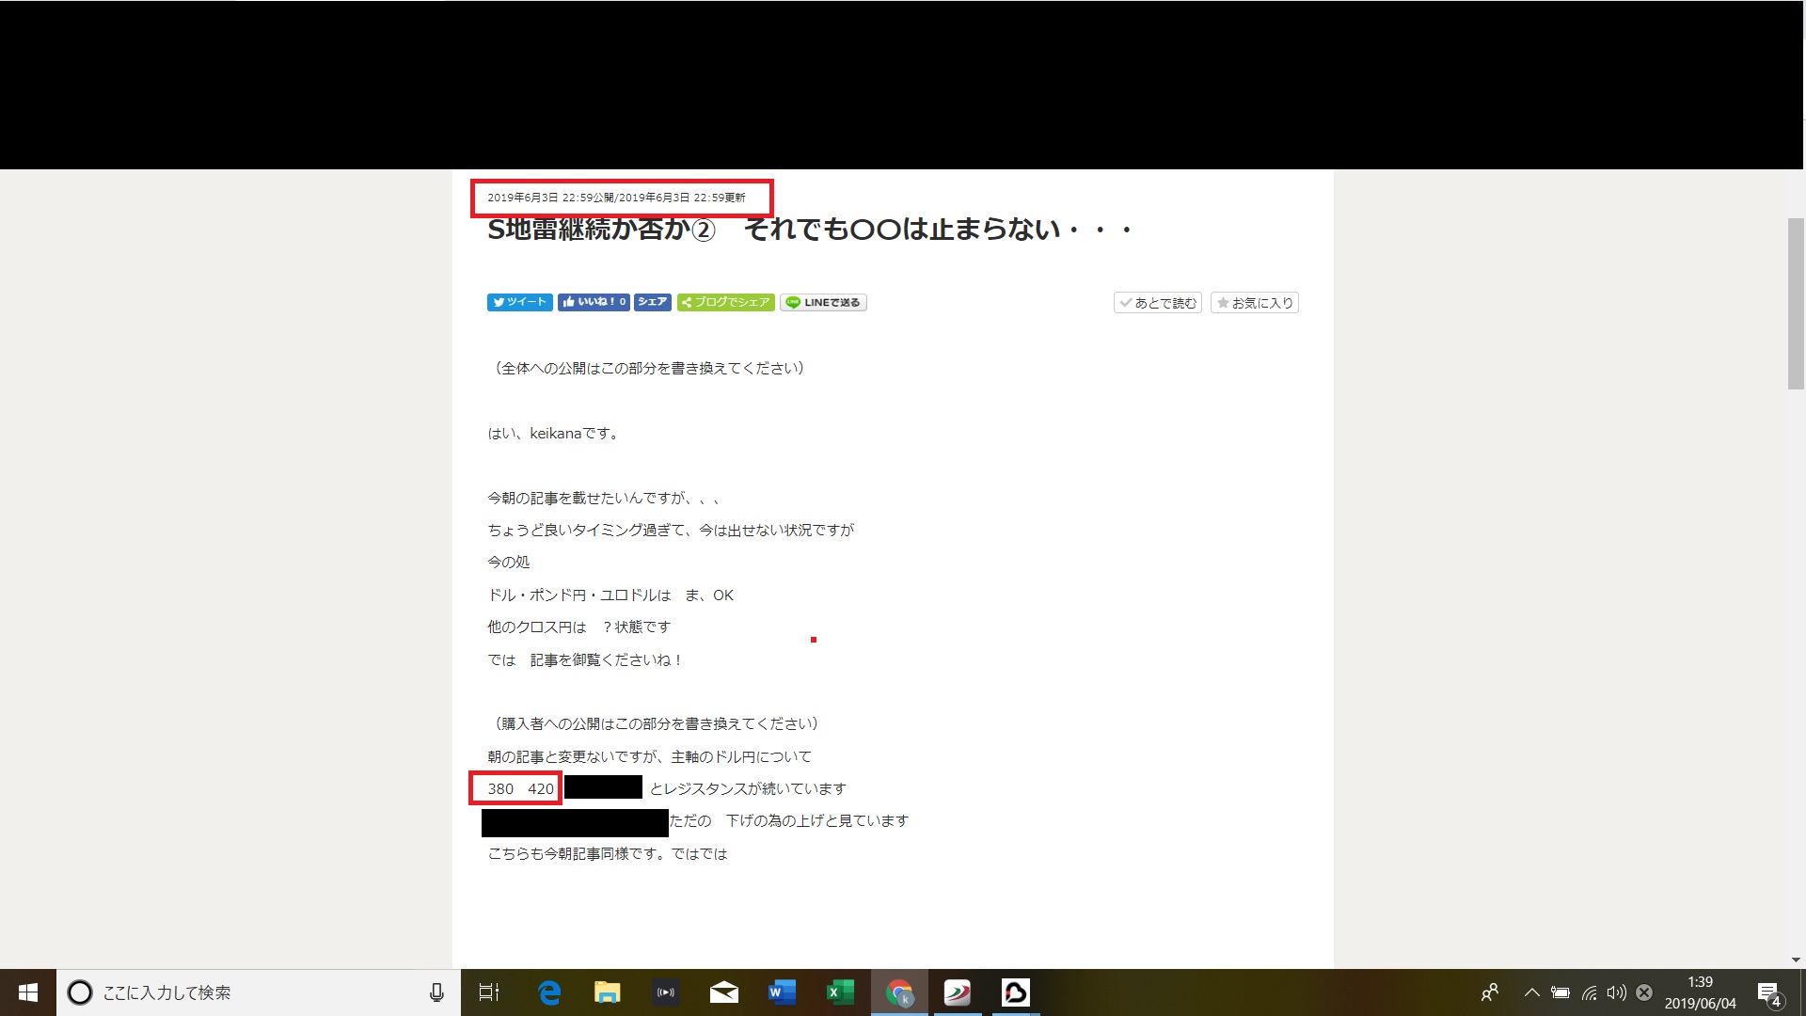This screenshot has width=1806, height=1016.
Task: Toggle 'あとで読む' read later
Action: [x=1158, y=303]
